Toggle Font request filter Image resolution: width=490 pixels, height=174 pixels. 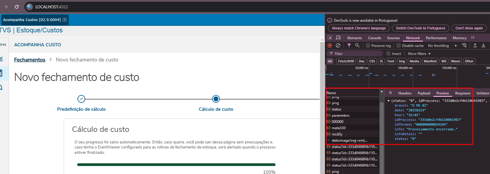(391, 61)
